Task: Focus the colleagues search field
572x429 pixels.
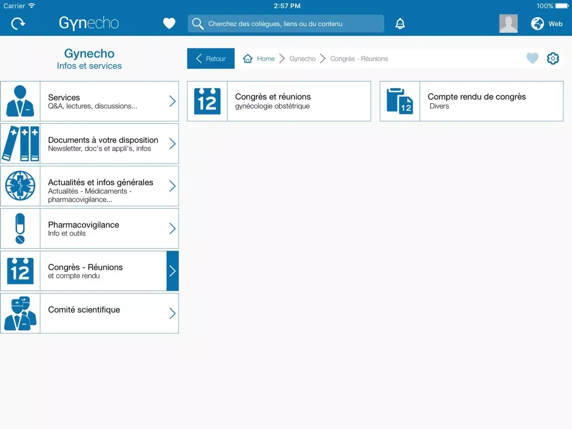Action: (x=285, y=24)
